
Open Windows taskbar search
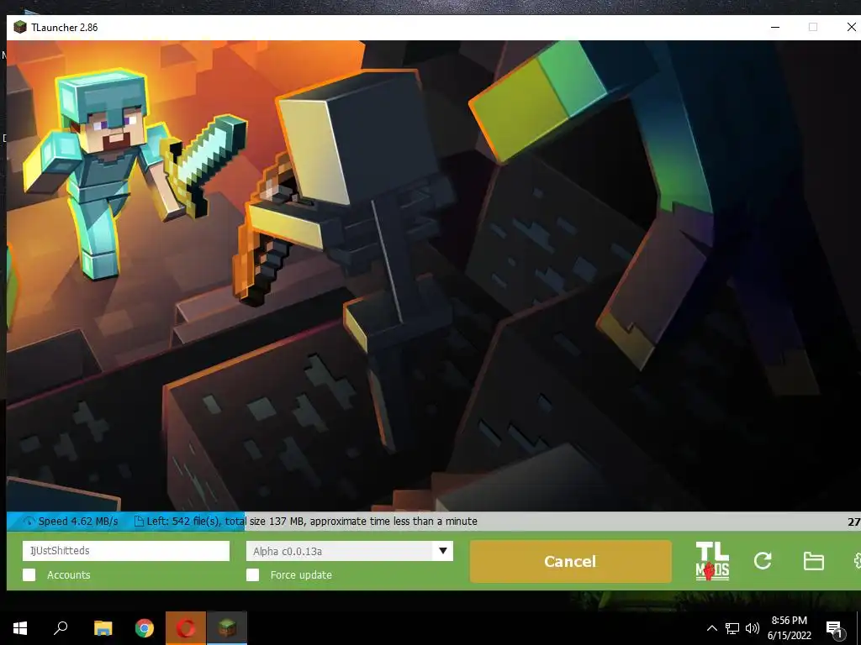[x=61, y=627]
